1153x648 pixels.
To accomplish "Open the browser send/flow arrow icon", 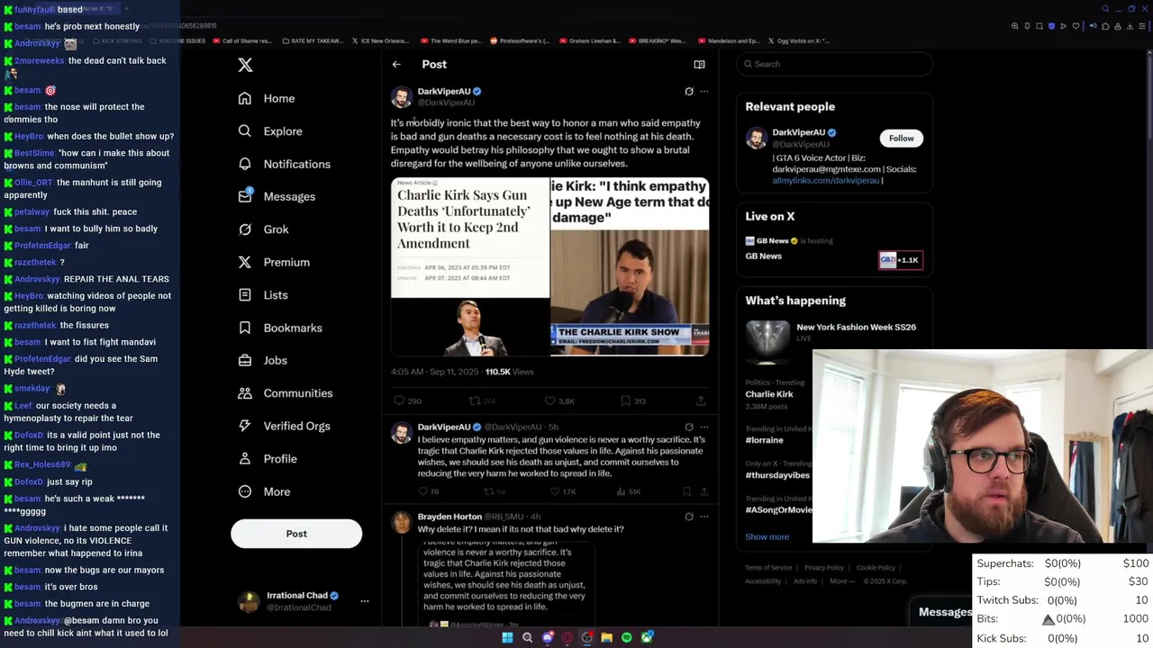I will 1064,26.
